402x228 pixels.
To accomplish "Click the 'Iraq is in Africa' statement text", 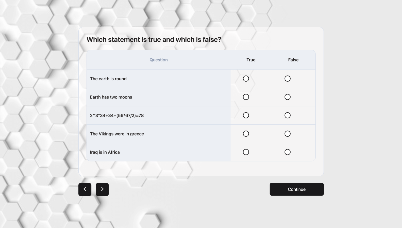I will pos(105,152).
